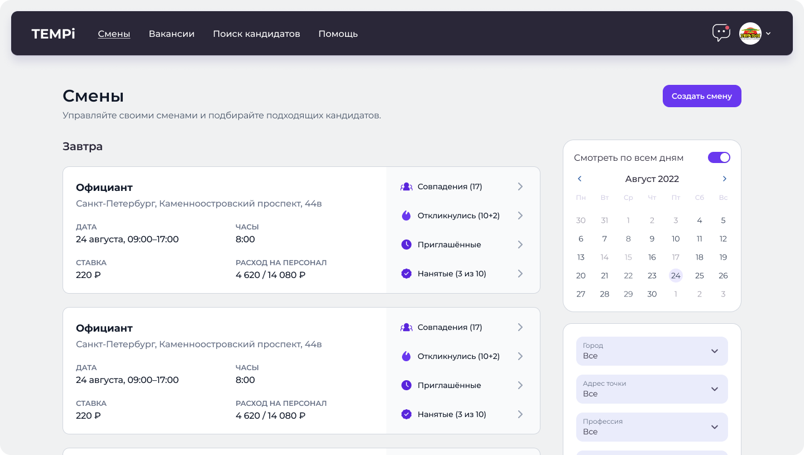Viewport: 804px width, 455px height.
Task: Open Поиск кандидатов in navigation
Action: (256, 33)
